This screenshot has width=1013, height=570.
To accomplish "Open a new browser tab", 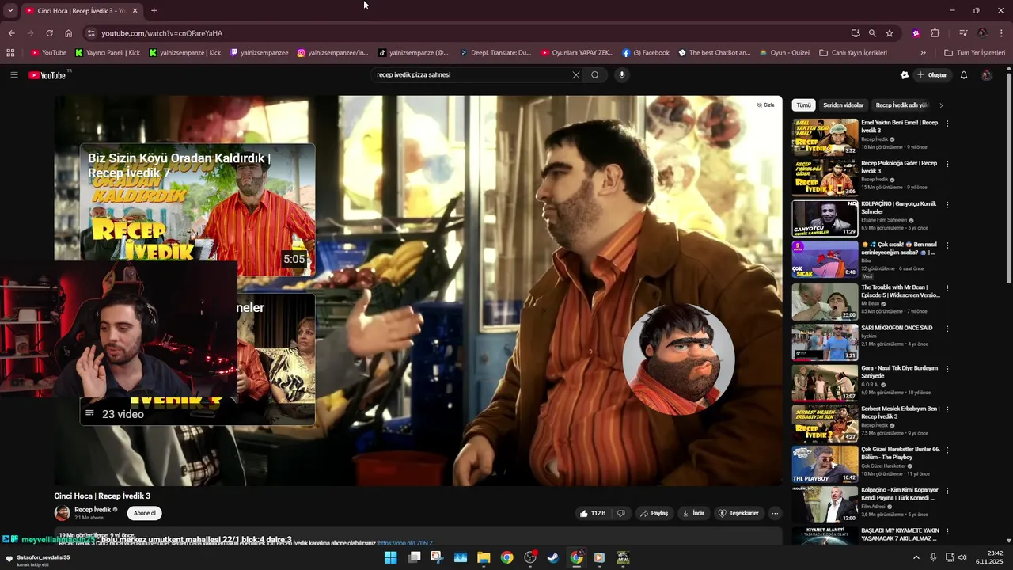I will (154, 10).
